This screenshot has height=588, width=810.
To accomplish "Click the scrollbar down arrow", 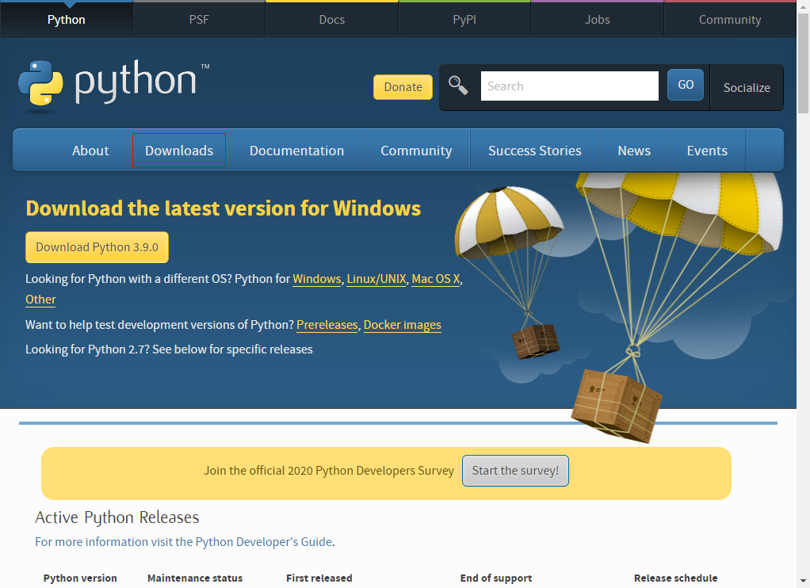I will 804,581.
